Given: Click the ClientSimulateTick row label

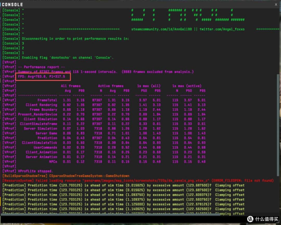Looking at the screenshot, I should point(40,143).
